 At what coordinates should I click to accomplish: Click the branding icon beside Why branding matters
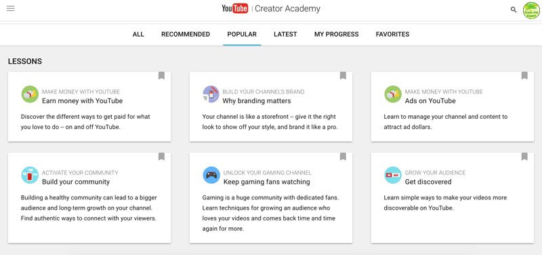(x=211, y=94)
